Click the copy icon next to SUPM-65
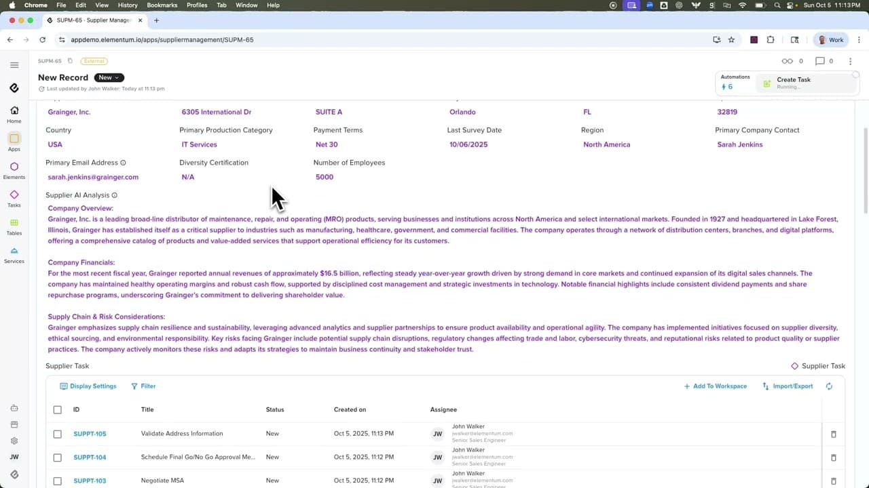The image size is (869, 488). coord(70,61)
